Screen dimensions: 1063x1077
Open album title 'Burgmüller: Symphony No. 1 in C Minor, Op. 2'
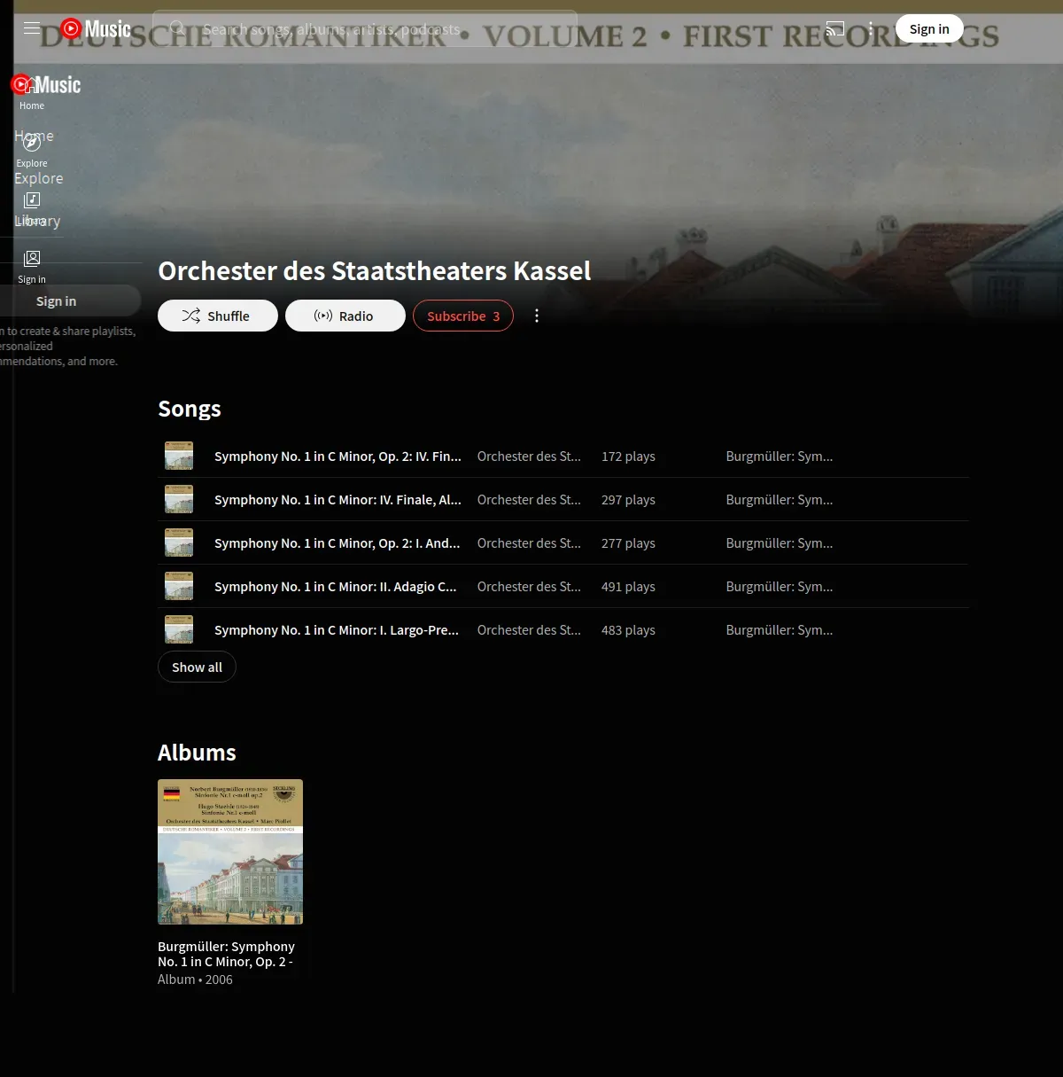[226, 954]
